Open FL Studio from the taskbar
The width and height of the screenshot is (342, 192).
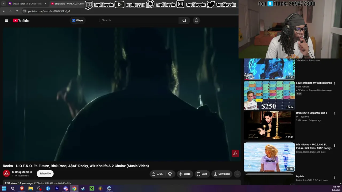pos(100,189)
